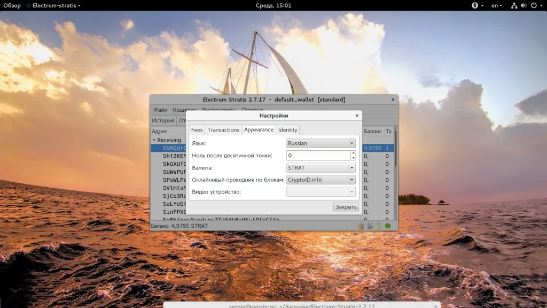The image size is (547, 308).
Task: Click the seed icon in status bar
Action: pos(379,226)
